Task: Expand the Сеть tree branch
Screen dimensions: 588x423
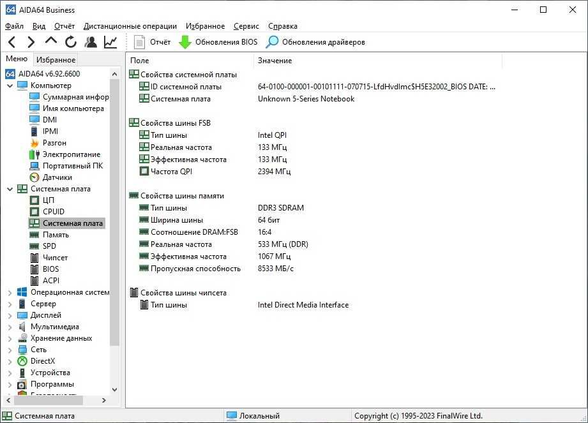Action: (x=10, y=350)
